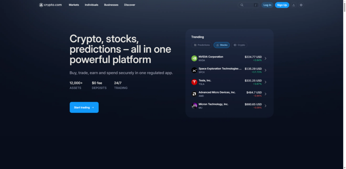
Task: Click the $880.65 USD price
Action: coord(253,104)
